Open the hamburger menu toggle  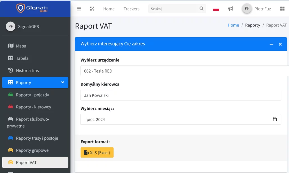79,9
